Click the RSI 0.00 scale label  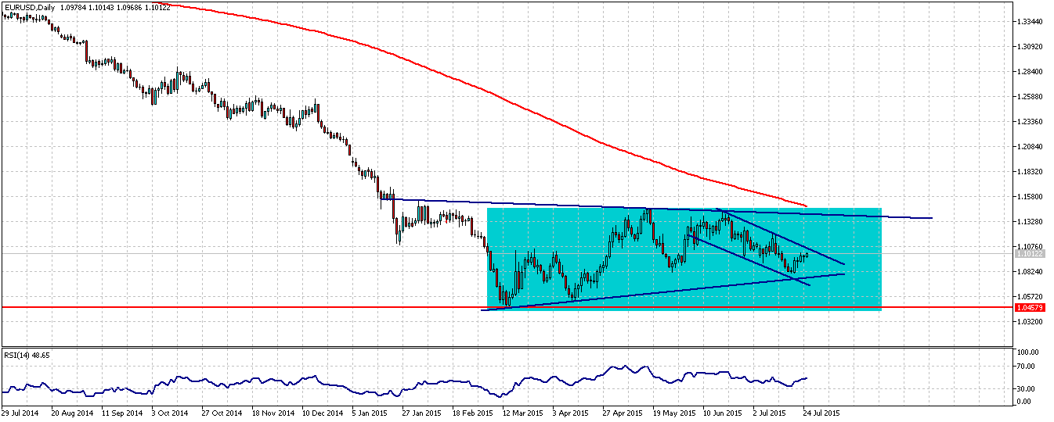(x=1025, y=402)
